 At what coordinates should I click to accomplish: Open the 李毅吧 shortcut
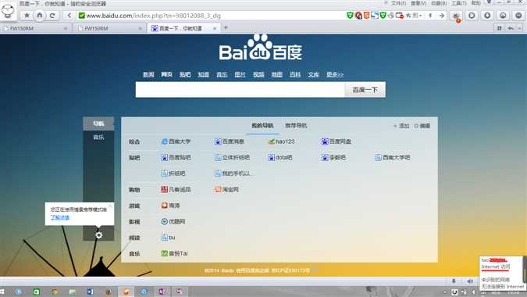pos(333,157)
